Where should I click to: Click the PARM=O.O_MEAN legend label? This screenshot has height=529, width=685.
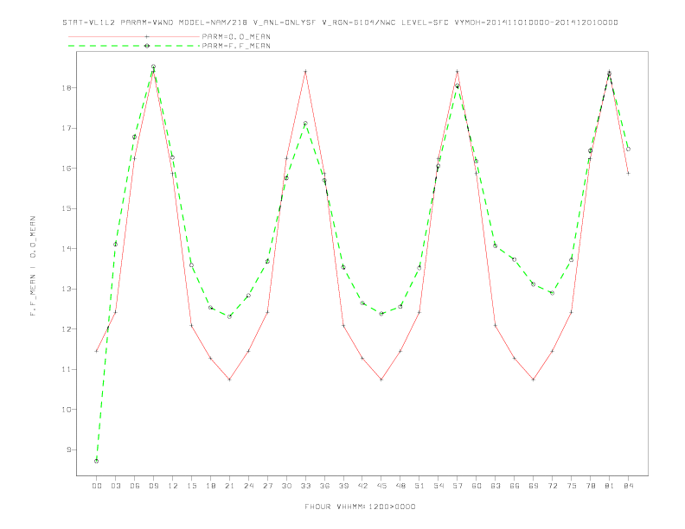[x=236, y=36]
